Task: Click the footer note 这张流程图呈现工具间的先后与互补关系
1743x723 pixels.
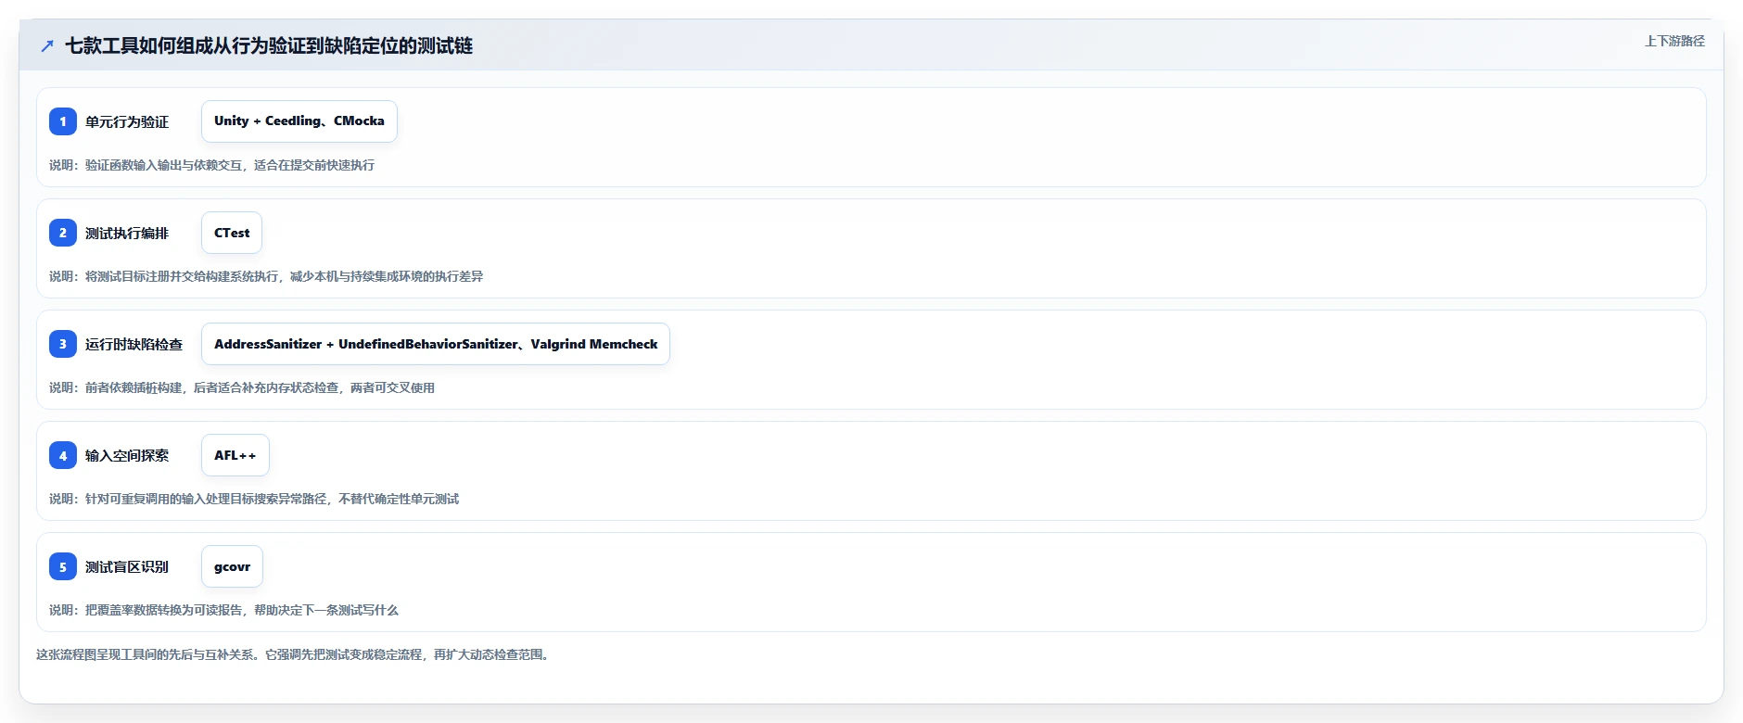Action: (x=295, y=654)
